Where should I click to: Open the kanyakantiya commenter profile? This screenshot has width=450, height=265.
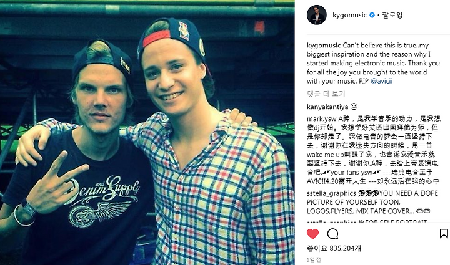tap(327, 107)
